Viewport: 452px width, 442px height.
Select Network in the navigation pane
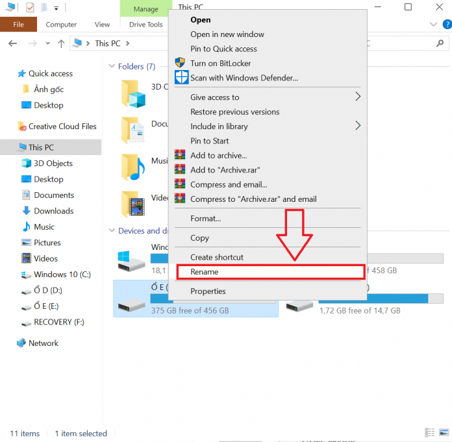[43, 343]
